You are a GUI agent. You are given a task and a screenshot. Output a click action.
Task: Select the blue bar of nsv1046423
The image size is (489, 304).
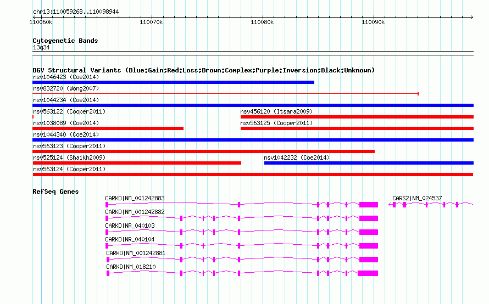pyautogui.click(x=174, y=82)
